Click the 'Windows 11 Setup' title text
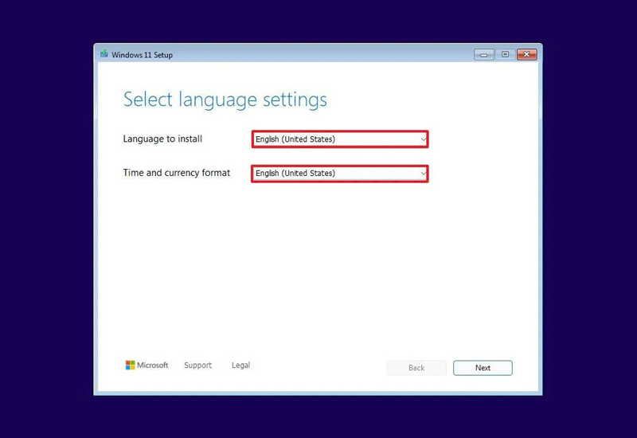Viewport: 637px width, 438px height. (x=143, y=55)
